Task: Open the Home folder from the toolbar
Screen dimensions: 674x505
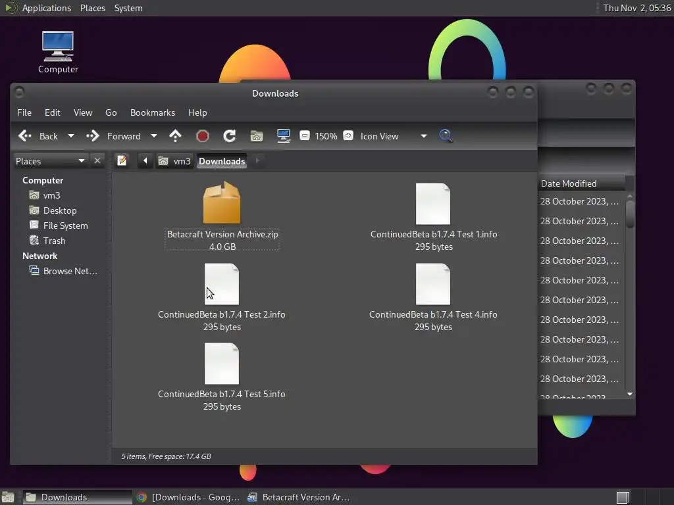Action: click(257, 136)
